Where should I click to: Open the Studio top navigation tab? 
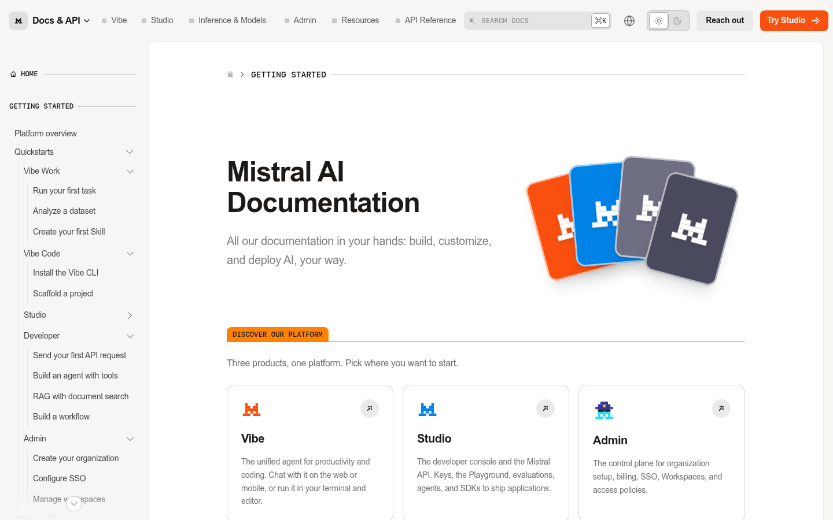coord(157,20)
